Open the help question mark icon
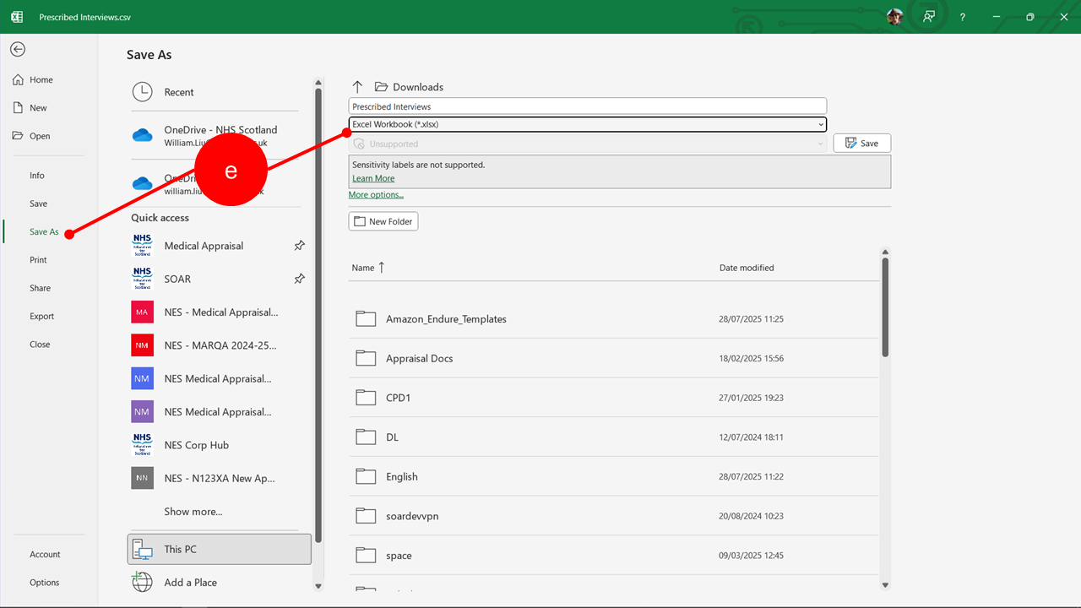 coord(962,17)
